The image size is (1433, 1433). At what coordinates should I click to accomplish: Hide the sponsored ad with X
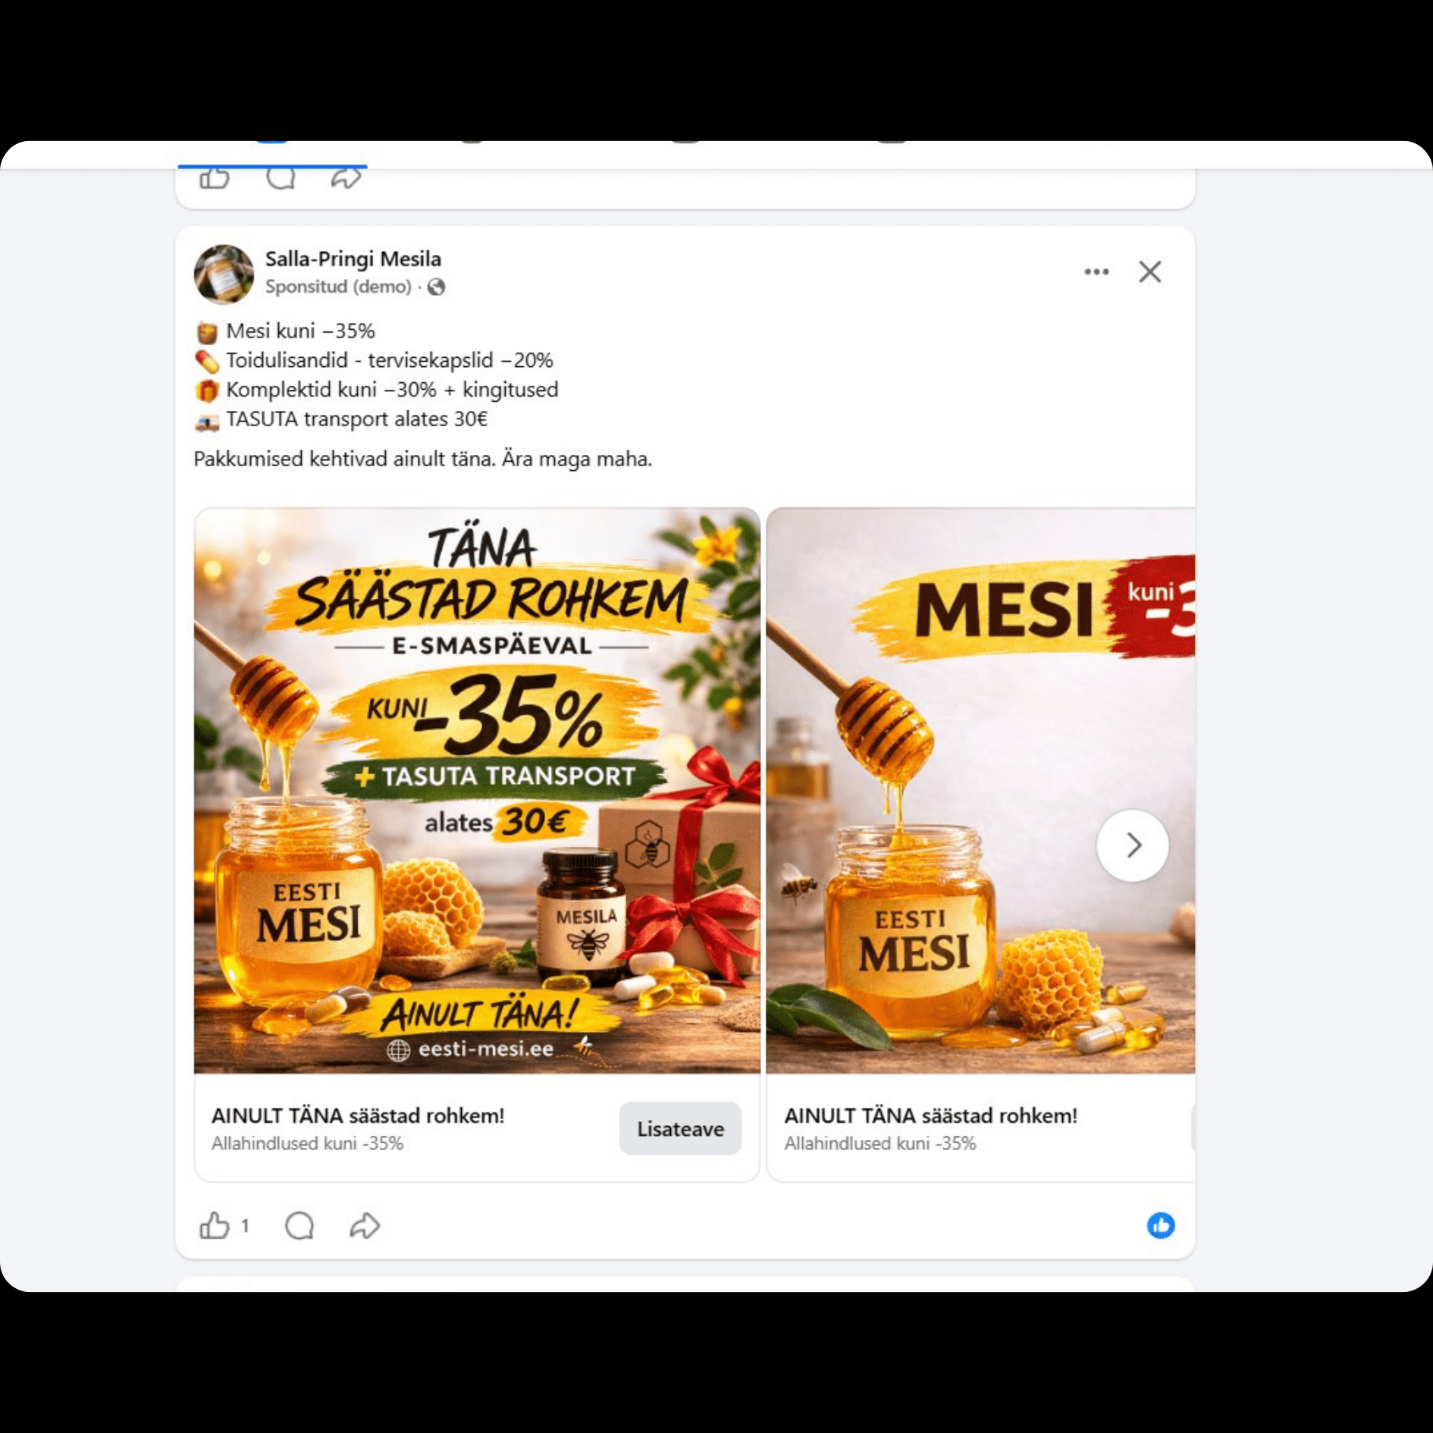point(1150,271)
